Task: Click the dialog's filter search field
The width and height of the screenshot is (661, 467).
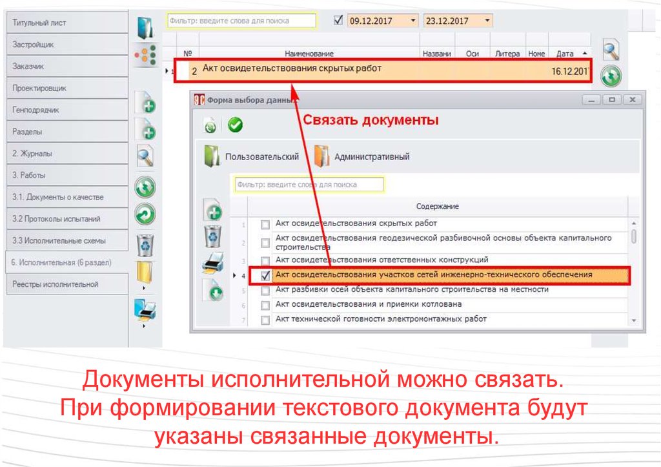Action: tap(309, 184)
